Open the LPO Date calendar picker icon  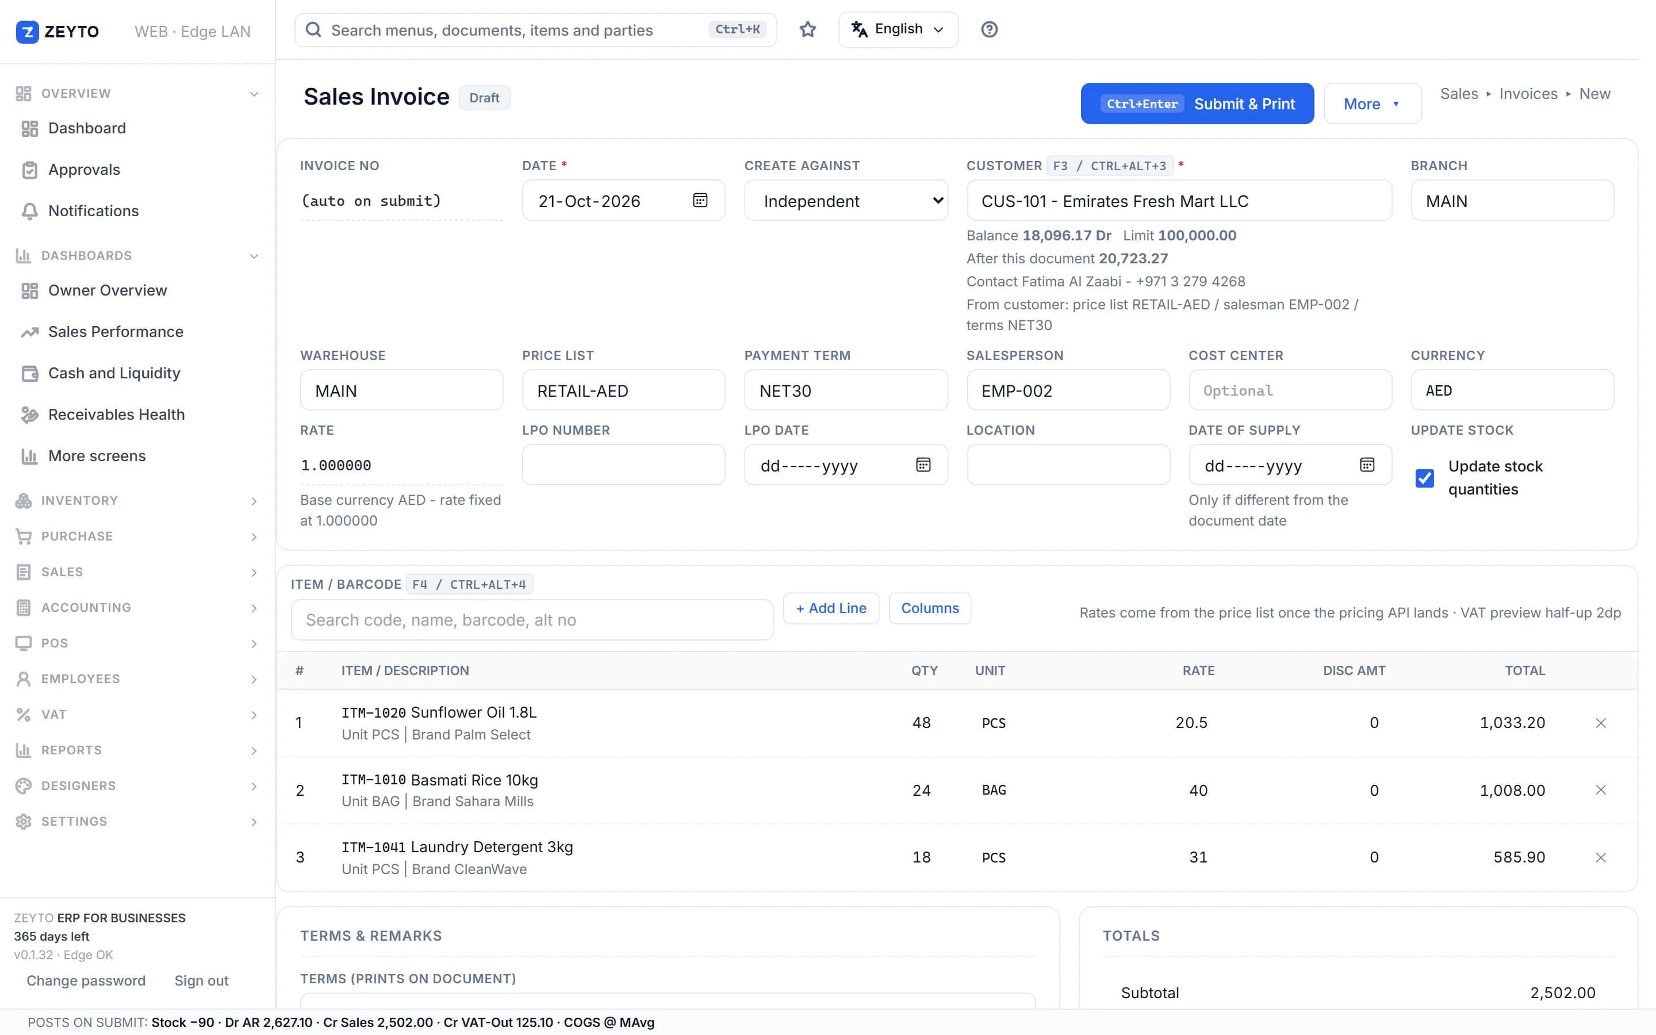(923, 465)
